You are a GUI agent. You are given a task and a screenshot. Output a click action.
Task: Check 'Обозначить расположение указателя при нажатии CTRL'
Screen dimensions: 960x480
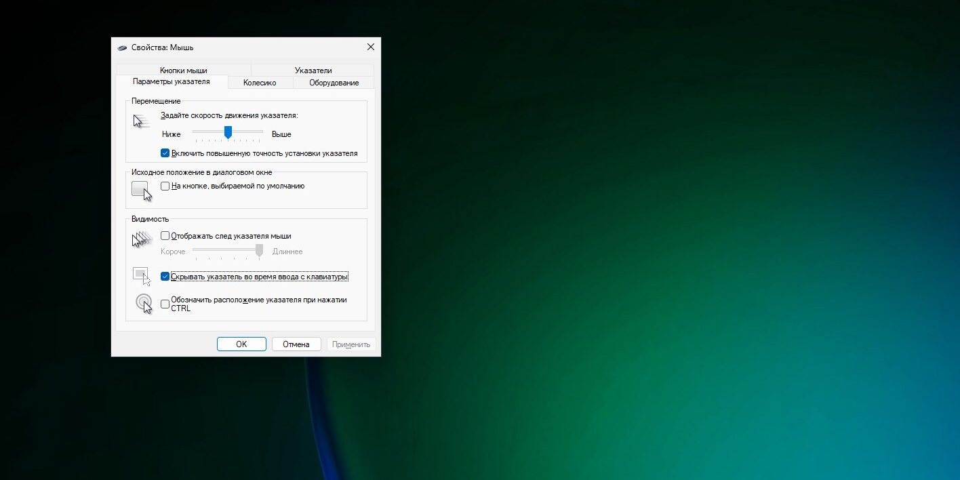165,304
